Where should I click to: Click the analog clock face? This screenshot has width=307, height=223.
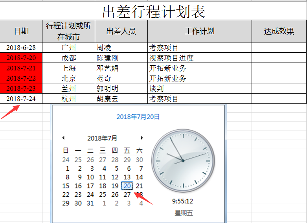coord(183,161)
